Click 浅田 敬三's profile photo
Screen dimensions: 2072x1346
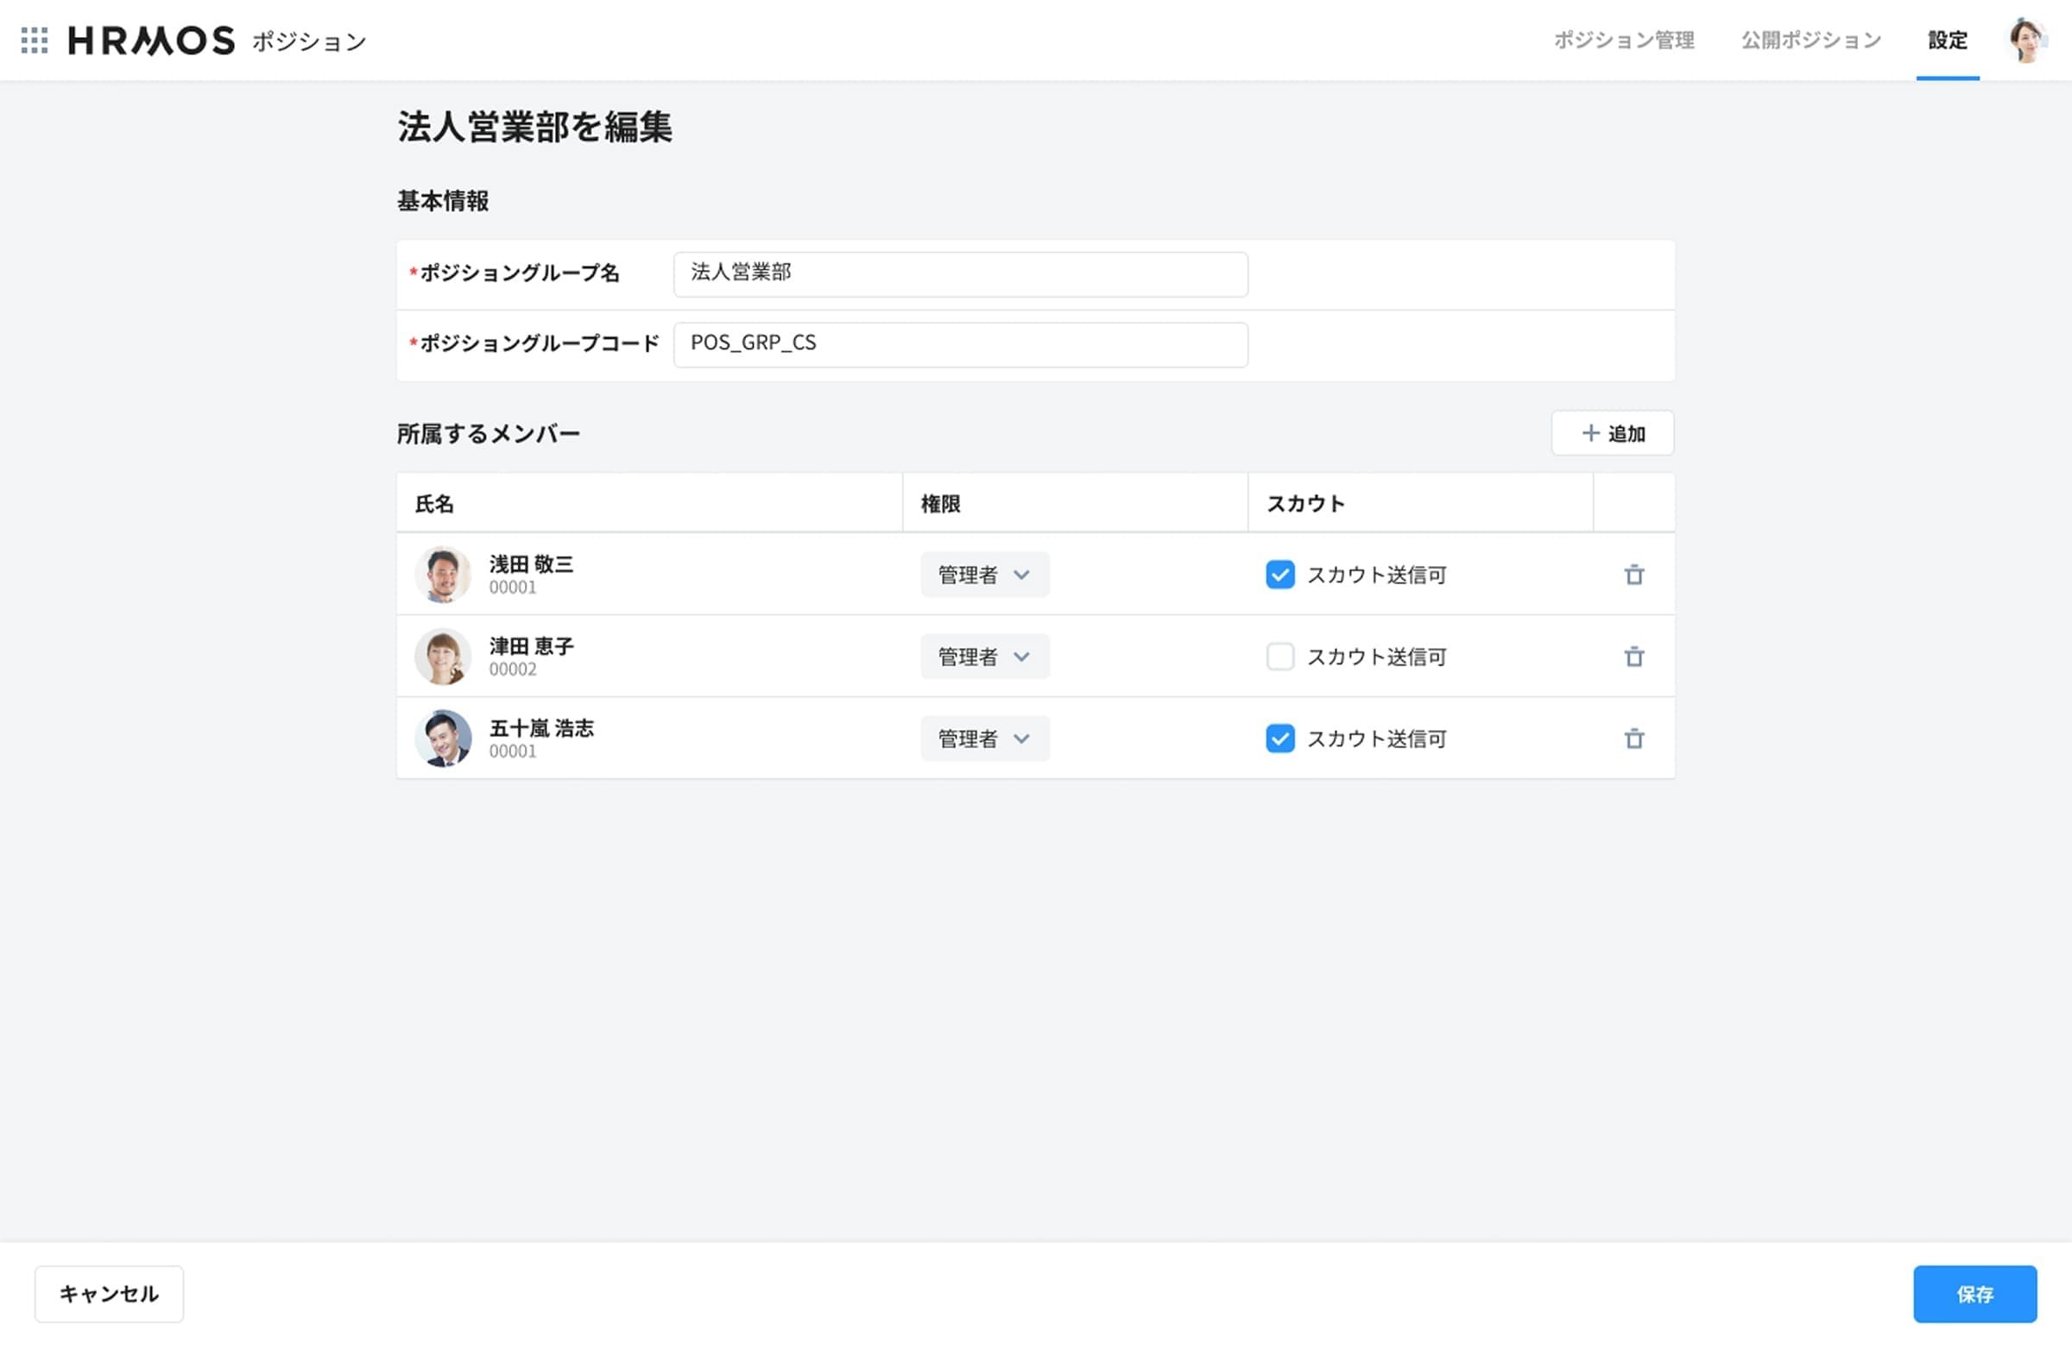coord(442,576)
